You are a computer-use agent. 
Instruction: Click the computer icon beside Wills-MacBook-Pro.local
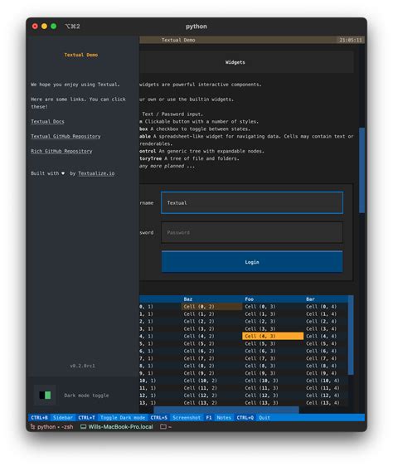click(x=83, y=427)
